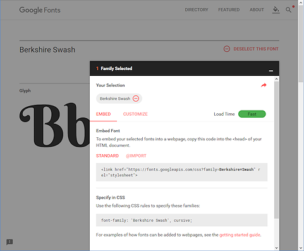Select the @import embed option
This screenshot has height=251, width=304.
pyautogui.click(x=136, y=156)
